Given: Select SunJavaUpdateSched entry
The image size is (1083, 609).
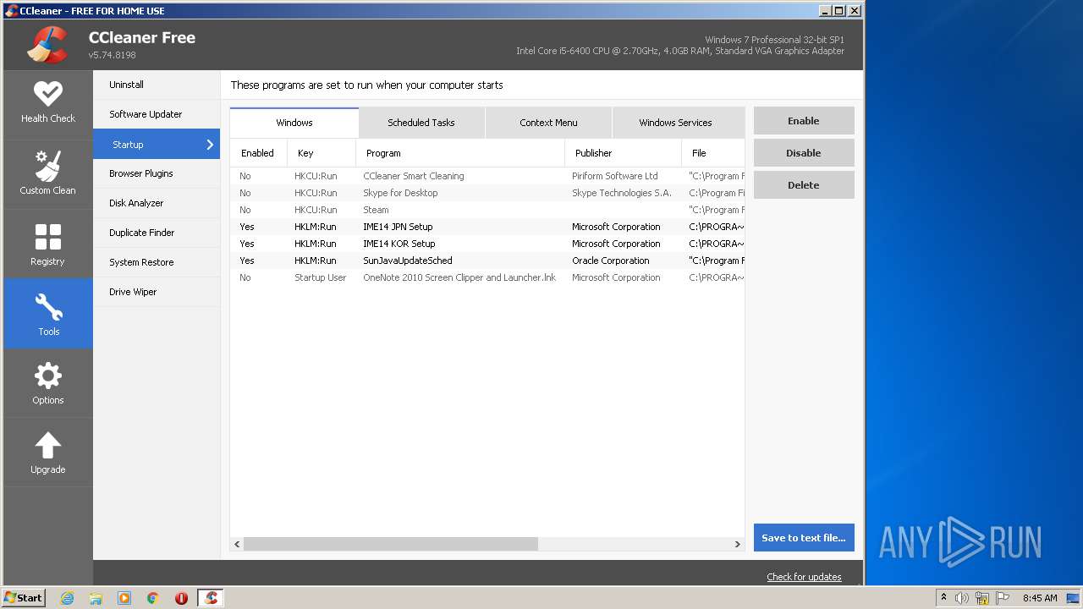Looking at the screenshot, I should (x=487, y=261).
